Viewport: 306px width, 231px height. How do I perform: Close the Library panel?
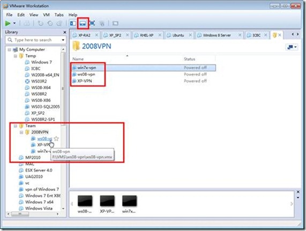65,32
